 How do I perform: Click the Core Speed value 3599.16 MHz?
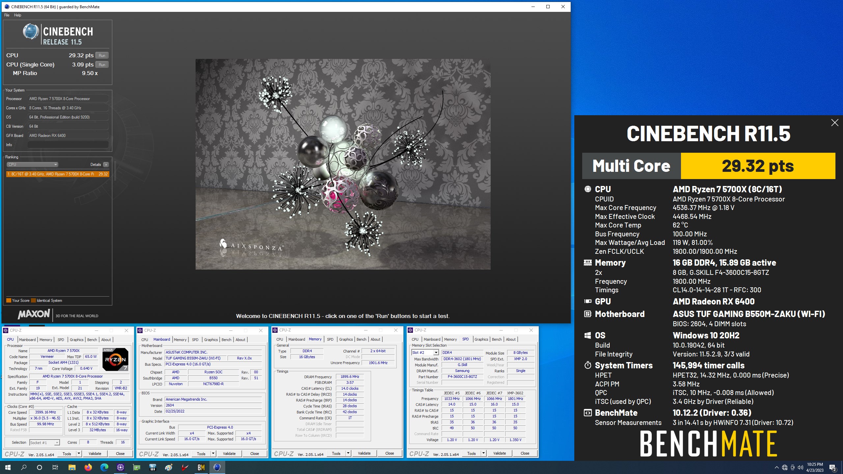click(x=46, y=412)
